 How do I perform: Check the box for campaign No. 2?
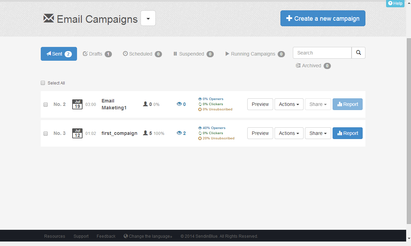pos(46,105)
